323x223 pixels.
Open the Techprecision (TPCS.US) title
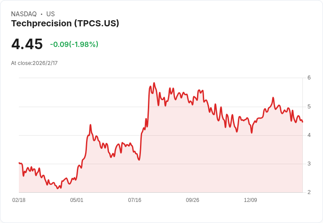pos(65,24)
